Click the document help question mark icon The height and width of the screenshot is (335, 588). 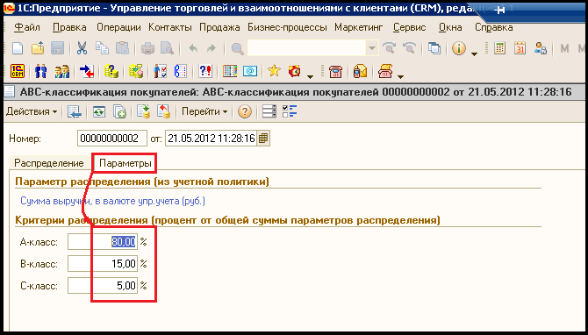(245, 111)
